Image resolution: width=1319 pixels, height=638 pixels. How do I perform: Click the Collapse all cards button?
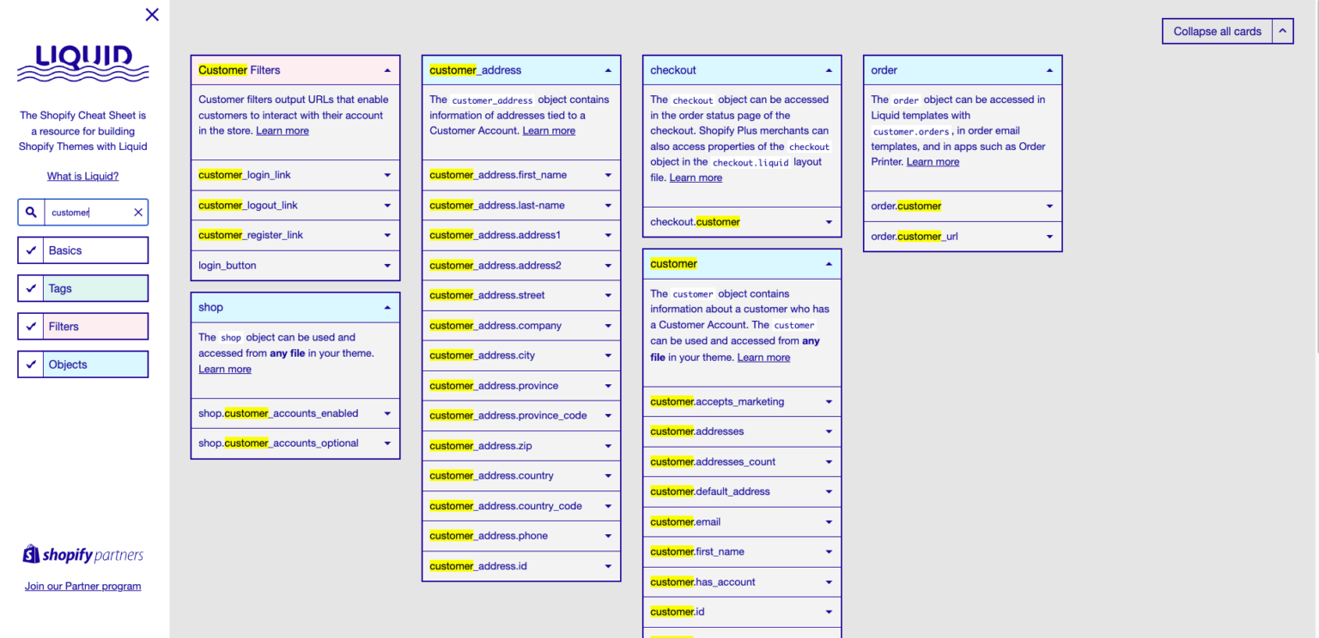[1217, 31]
